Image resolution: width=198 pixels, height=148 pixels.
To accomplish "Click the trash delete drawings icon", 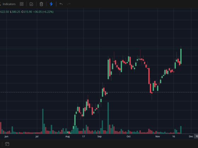I will (x=41, y=4).
